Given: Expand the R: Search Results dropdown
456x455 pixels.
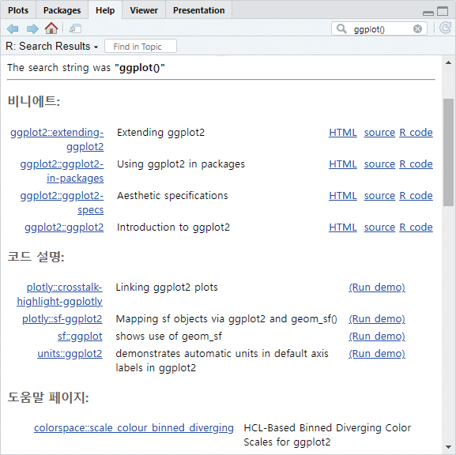Looking at the screenshot, I should tap(52, 47).
